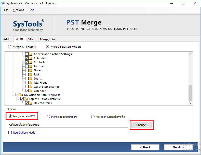
Task: Open the Options menu
Action: tap(19, 10)
